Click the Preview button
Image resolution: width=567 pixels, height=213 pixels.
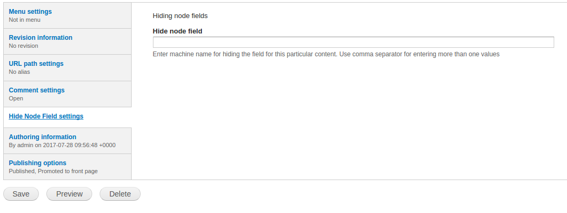(x=69, y=194)
